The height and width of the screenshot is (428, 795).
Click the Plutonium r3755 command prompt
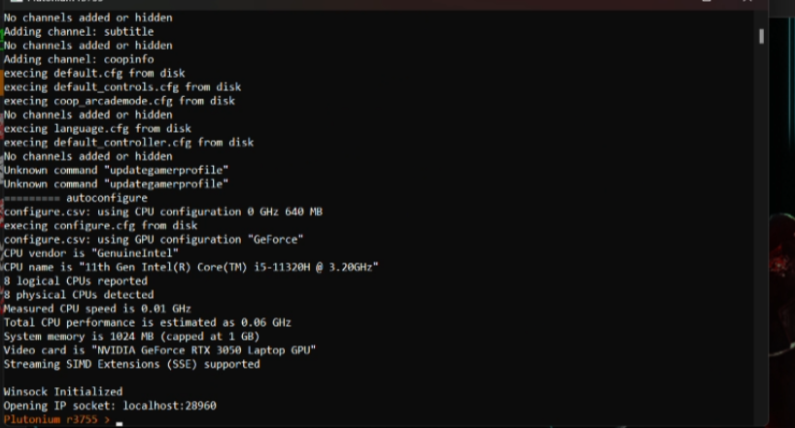56,419
